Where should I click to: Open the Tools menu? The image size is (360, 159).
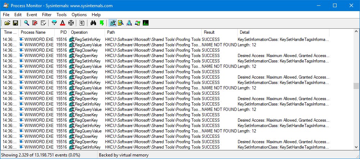61,15
